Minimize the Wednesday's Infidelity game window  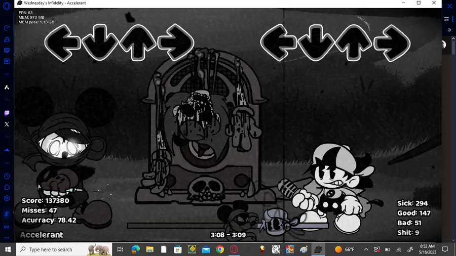(x=403, y=3)
